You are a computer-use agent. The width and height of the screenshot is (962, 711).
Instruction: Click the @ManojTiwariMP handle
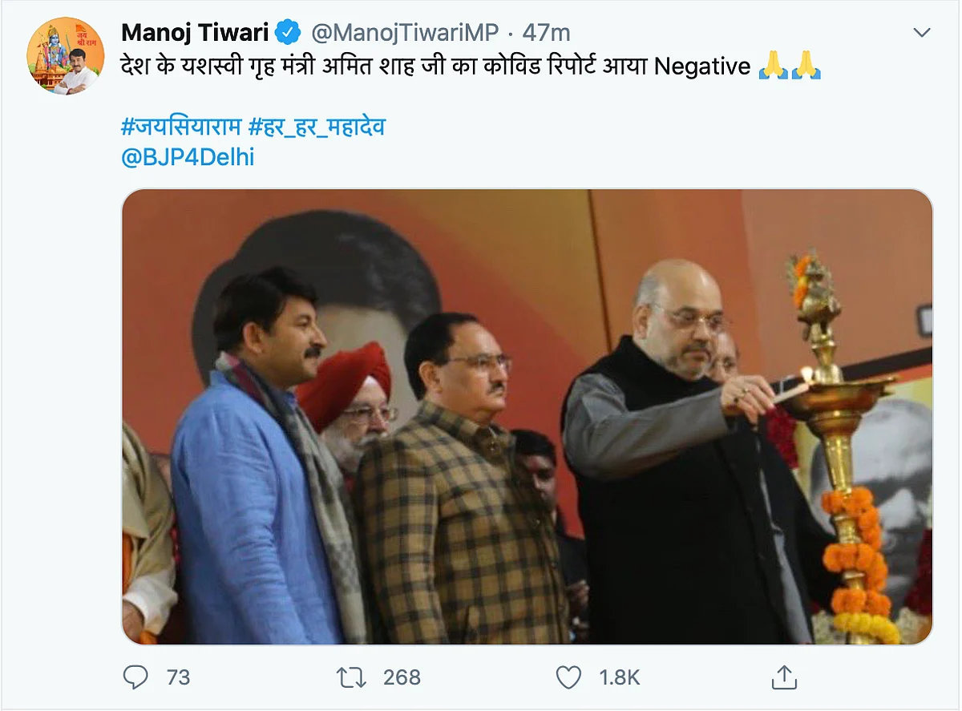(x=404, y=33)
